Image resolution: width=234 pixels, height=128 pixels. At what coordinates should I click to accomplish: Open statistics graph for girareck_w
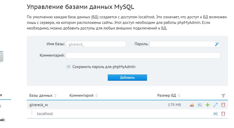coord(200,105)
